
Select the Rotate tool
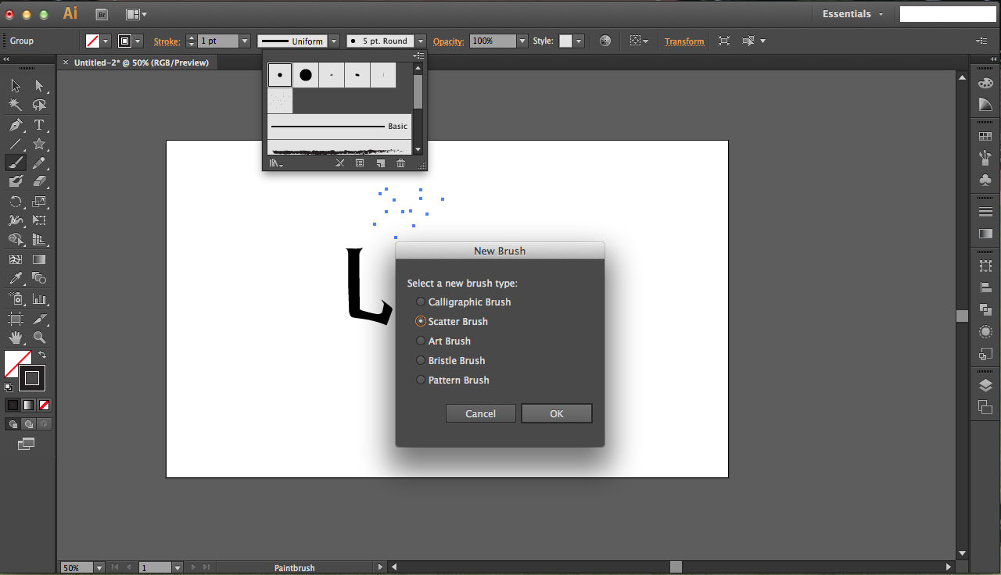point(16,202)
